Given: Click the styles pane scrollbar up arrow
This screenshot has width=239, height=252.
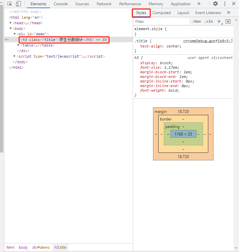Looking at the screenshot, I should pyautogui.click(x=236, y=20).
